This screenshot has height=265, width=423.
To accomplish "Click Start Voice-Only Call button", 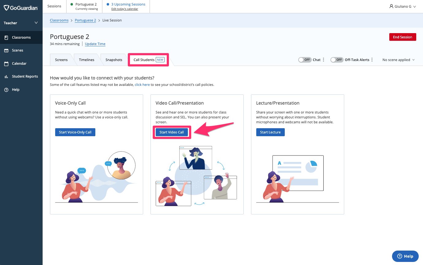I will (75, 132).
